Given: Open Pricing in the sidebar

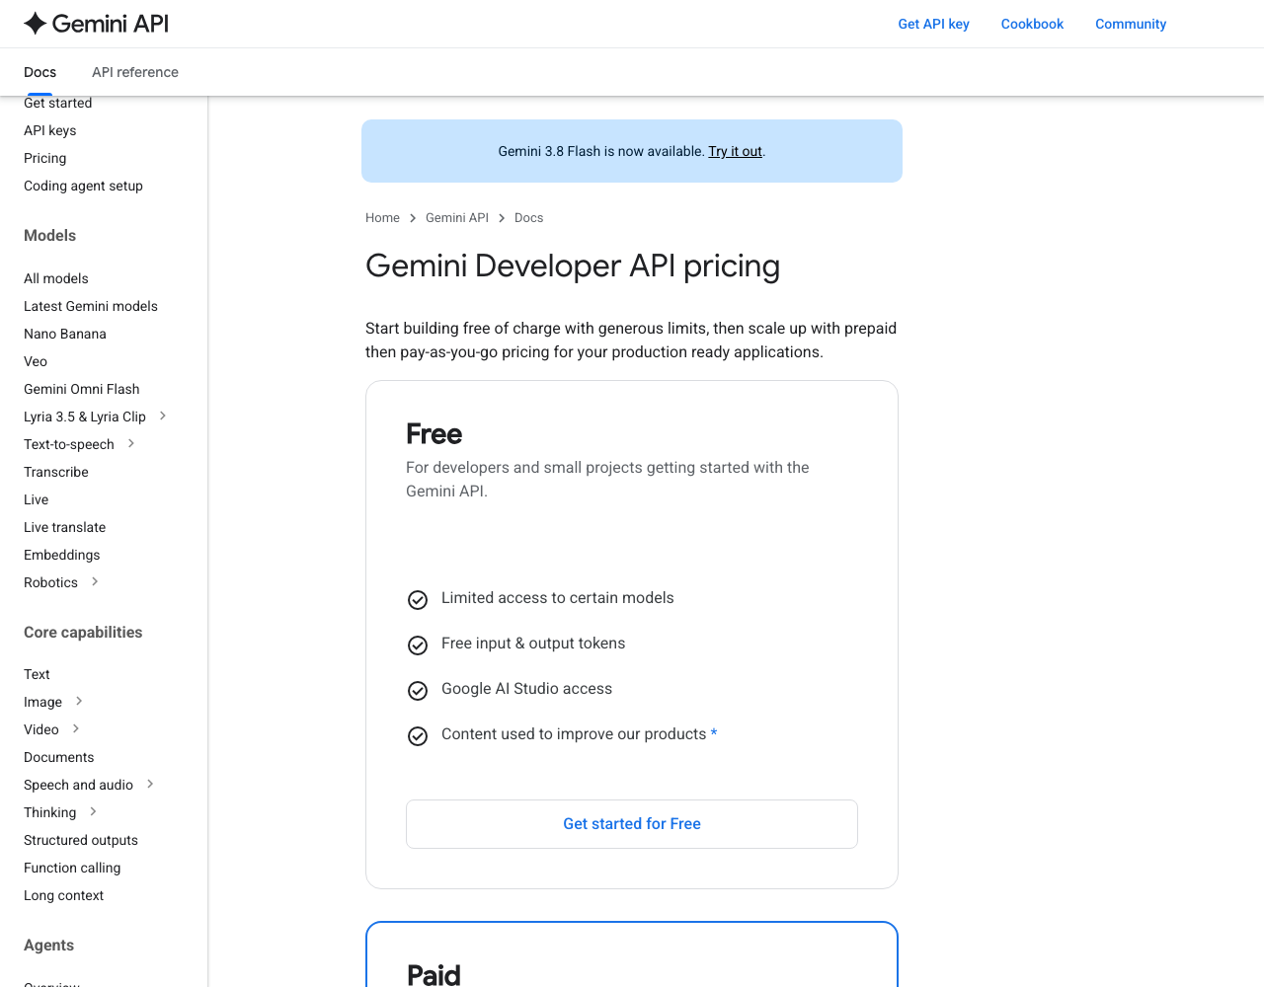Looking at the screenshot, I should (x=44, y=158).
